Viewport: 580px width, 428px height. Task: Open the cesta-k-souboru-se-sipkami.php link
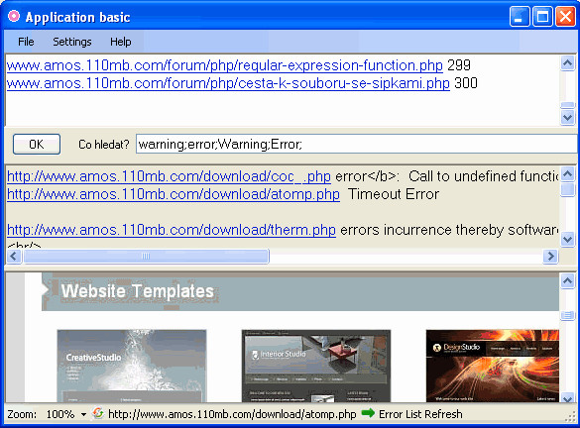point(228,83)
